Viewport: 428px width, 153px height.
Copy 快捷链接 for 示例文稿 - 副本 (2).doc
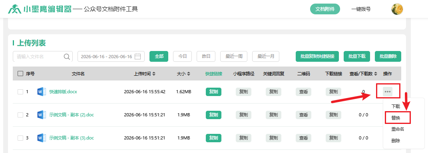(x=213, y=115)
